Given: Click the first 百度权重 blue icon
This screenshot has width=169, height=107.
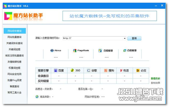Looking at the screenshot, I should [100, 50].
